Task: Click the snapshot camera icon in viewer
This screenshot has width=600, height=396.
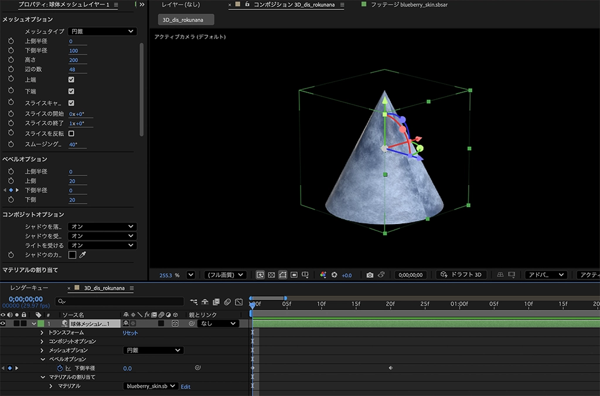Action: coord(370,275)
